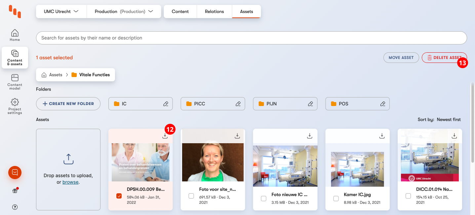Tick the Kamer IC.jpg checkbox
This screenshot has width=475, height=215.
pos(336,199)
